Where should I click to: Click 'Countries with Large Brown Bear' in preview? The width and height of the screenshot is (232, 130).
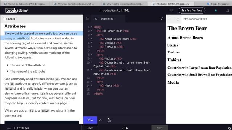pos(200,68)
